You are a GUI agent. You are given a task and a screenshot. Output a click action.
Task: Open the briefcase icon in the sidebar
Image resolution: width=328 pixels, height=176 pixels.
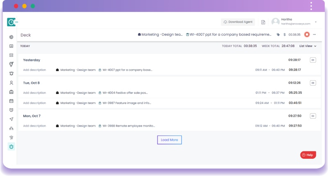click(11, 92)
